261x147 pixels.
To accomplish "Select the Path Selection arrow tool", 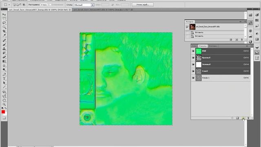I will pyautogui.click(x=4, y=83).
